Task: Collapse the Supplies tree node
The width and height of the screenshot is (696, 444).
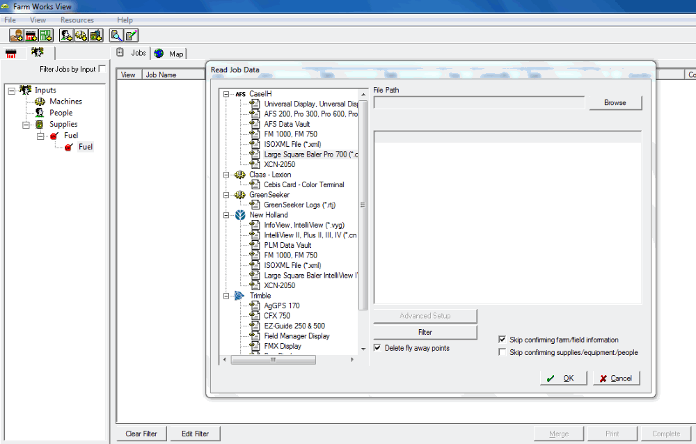Action: (x=26, y=125)
